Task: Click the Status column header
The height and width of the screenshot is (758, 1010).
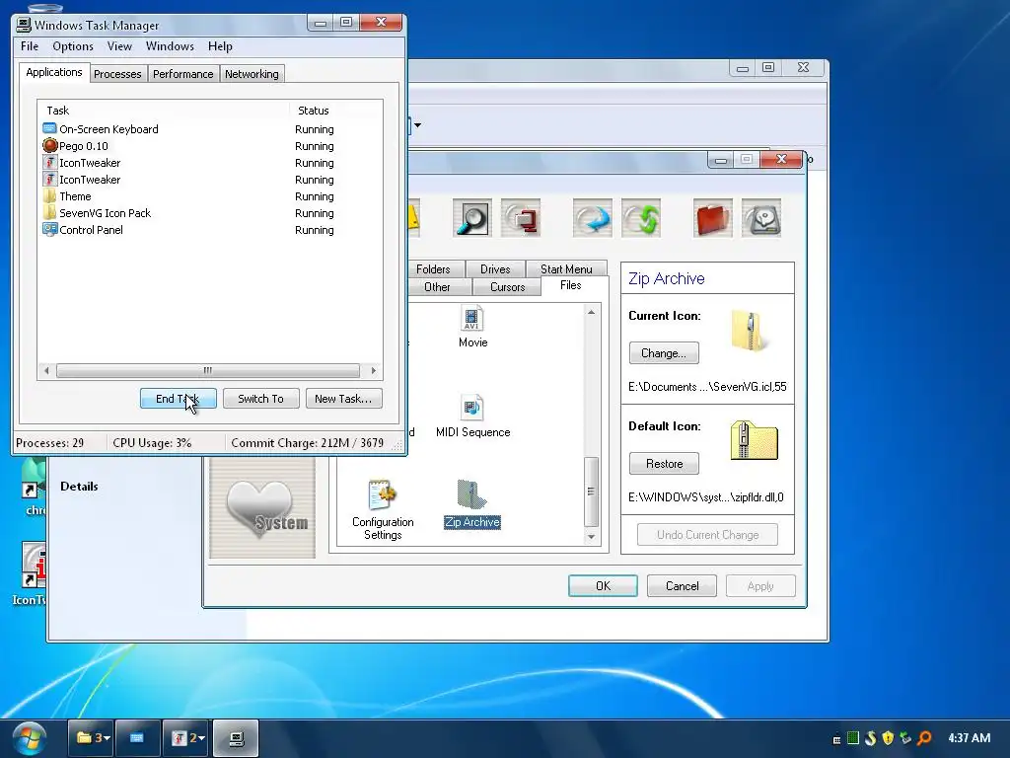Action: tap(335, 111)
